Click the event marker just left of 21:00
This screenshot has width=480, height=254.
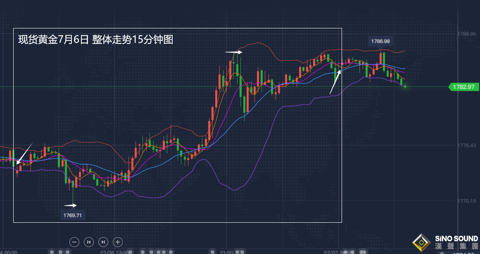tap(212, 252)
